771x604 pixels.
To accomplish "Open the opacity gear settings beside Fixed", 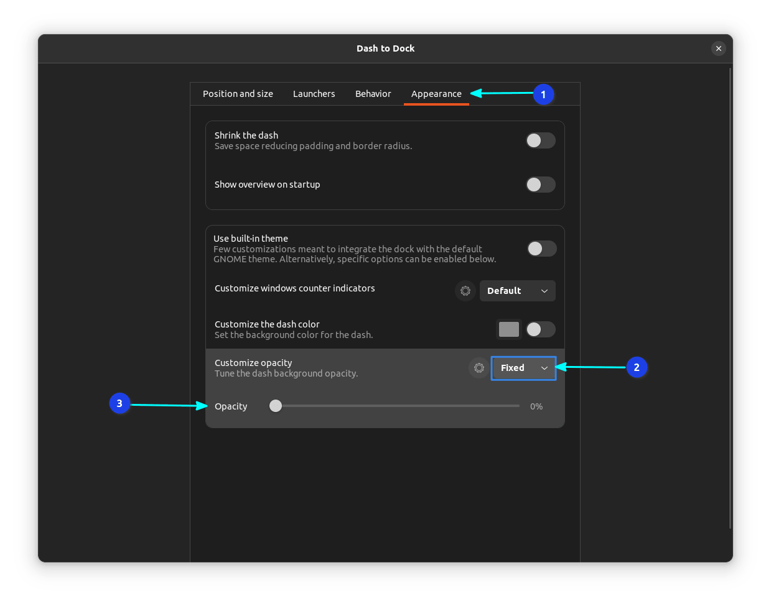I will click(479, 368).
